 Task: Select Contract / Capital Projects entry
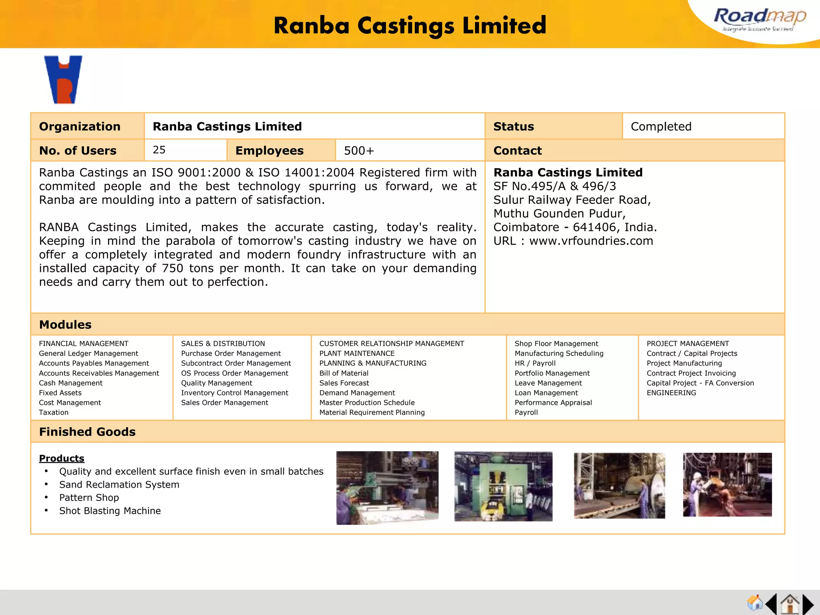[692, 354]
